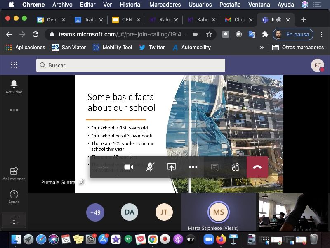Close the Teams tab
This screenshot has height=248, width=330.
[288, 20]
